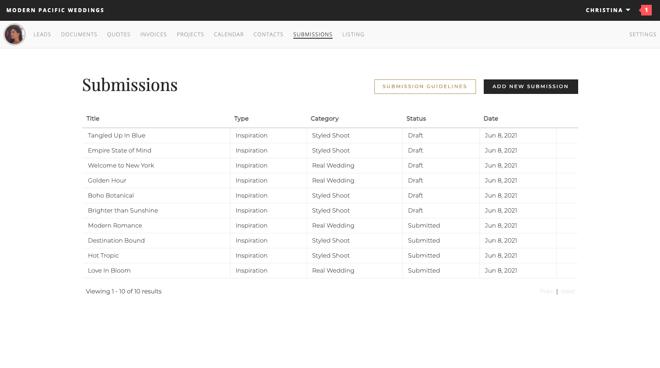The height and width of the screenshot is (368, 660).
Task: Open the Love In Bloom submission
Action: (x=109, y=271)
